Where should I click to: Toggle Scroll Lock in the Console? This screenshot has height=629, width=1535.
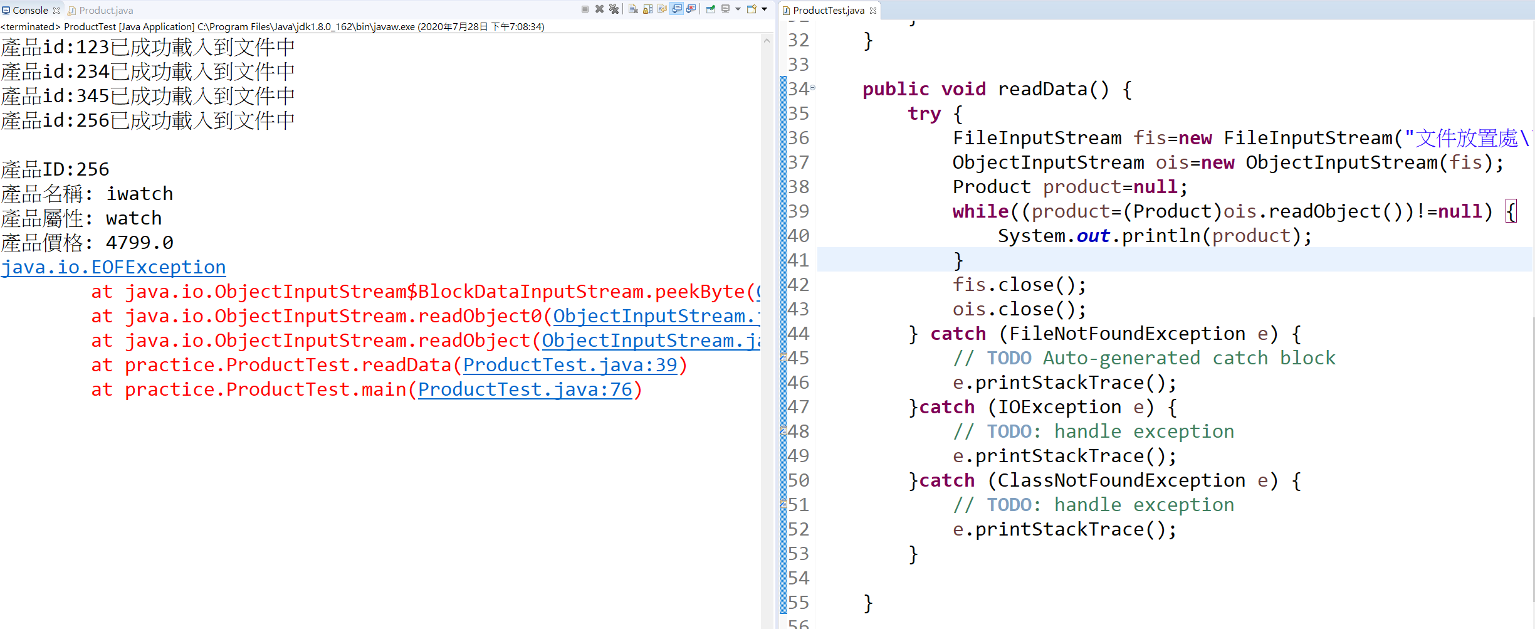647,9
